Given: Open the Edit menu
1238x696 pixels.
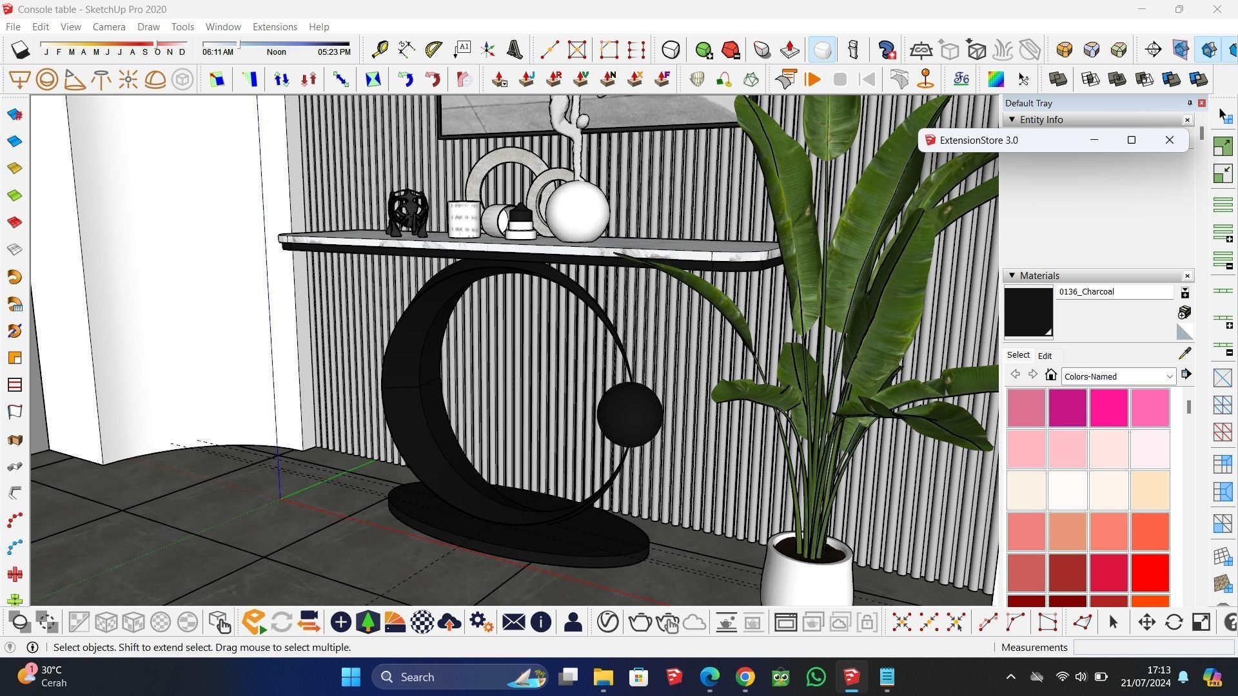Looking at the screenshot, I should click(41, 27).
